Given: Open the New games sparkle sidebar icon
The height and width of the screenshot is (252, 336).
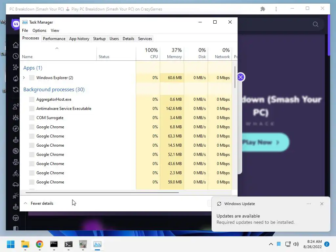Looking at the screenshot, I should 16,67.
